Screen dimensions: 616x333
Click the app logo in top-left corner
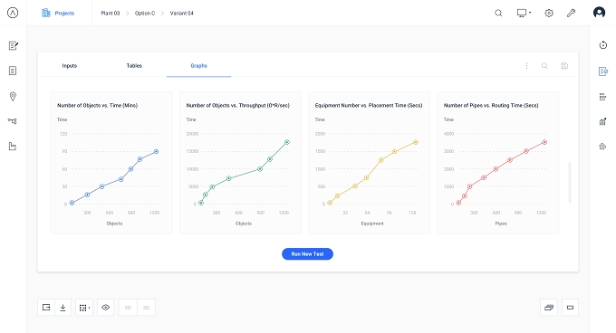point(13,13)
